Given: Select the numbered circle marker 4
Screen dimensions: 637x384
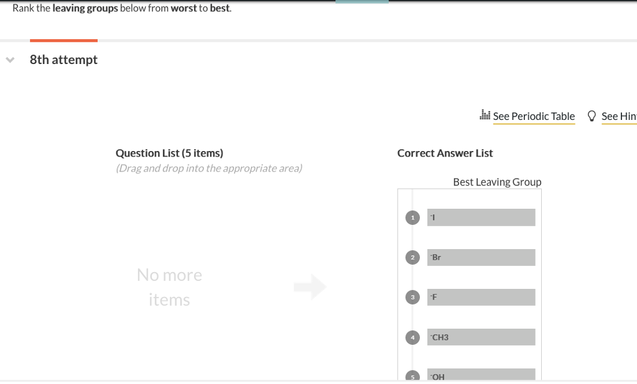Looking at the screenshot, I should (412, 337).
